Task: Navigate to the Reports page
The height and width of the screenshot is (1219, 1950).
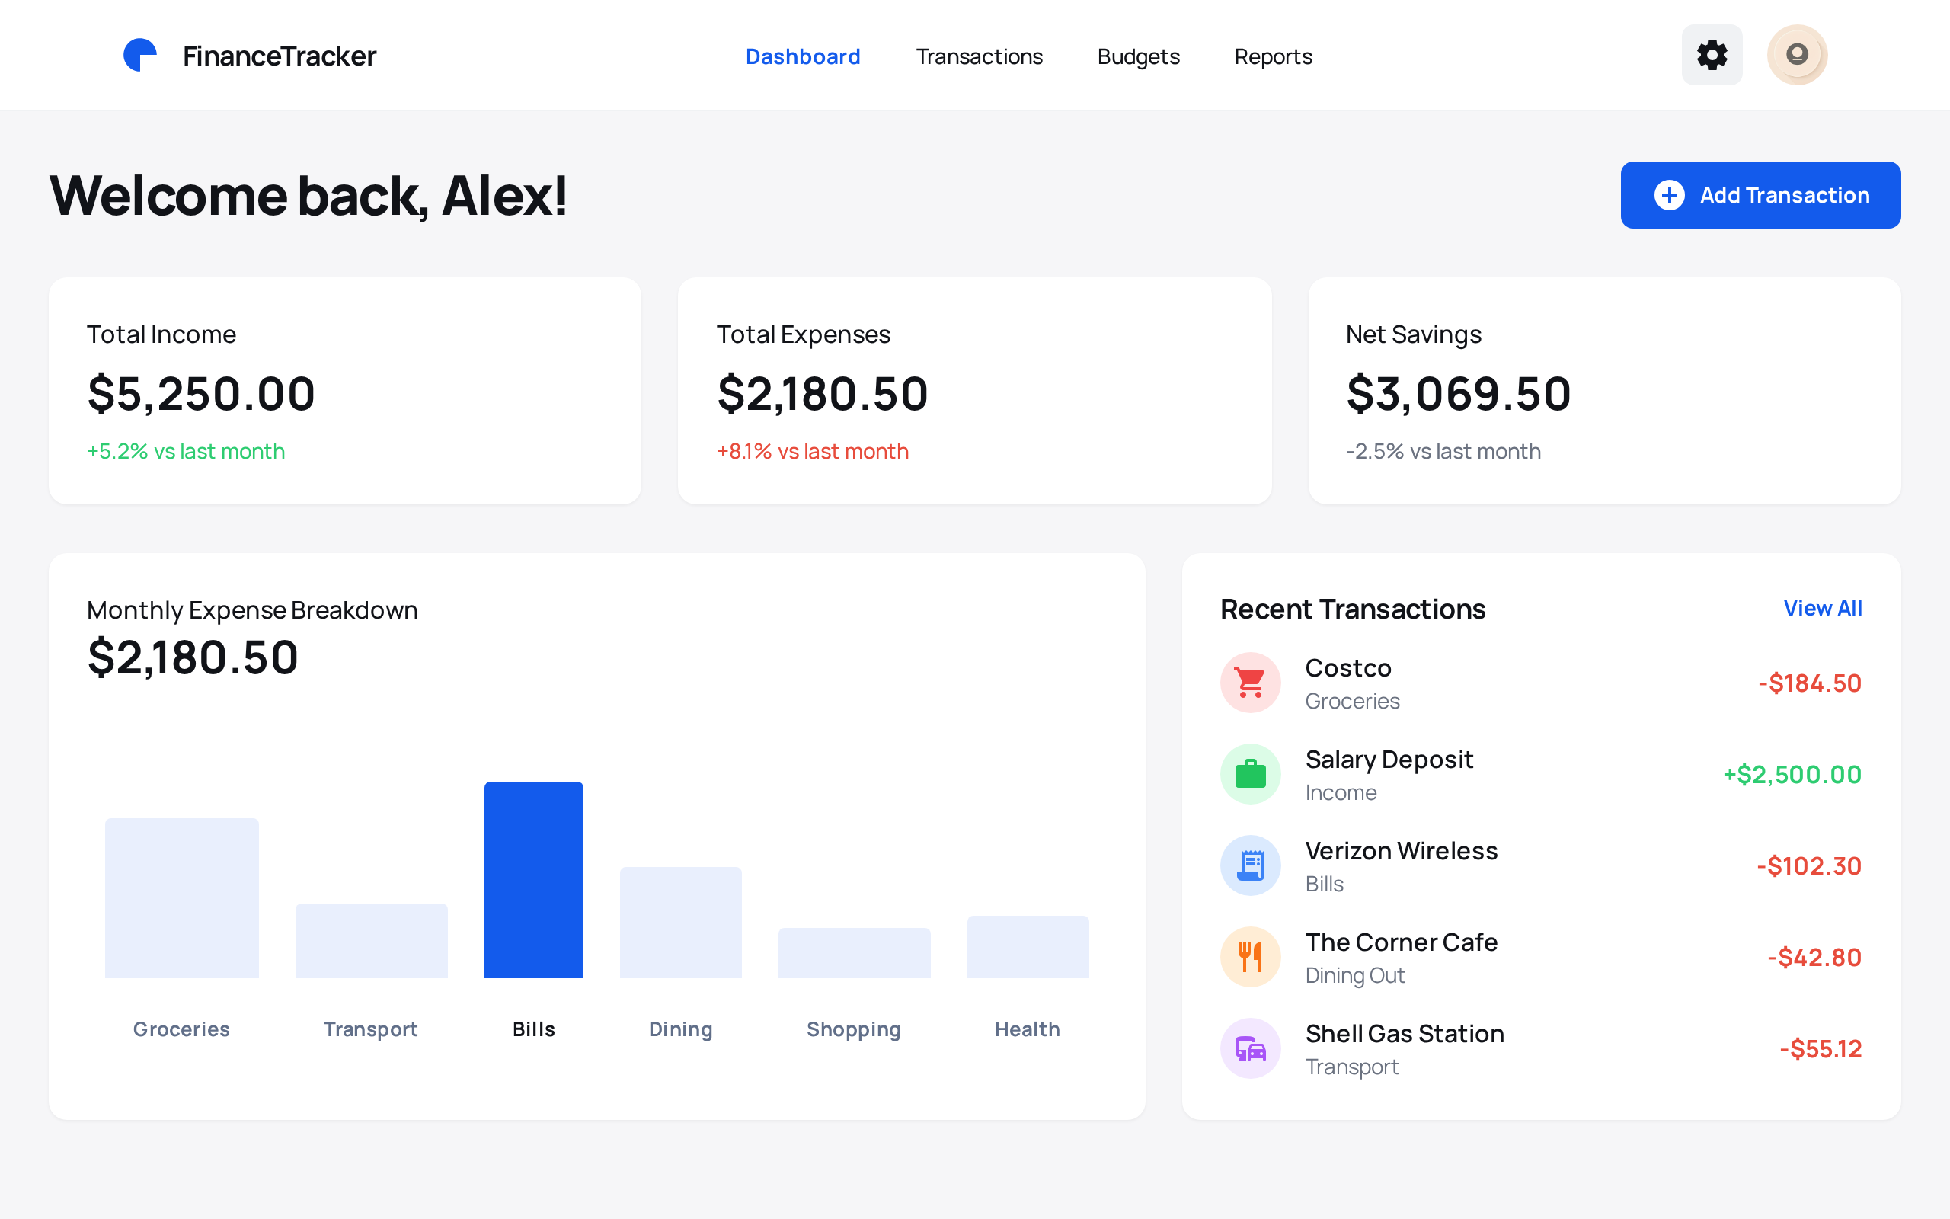Action: pos(1272,56)
